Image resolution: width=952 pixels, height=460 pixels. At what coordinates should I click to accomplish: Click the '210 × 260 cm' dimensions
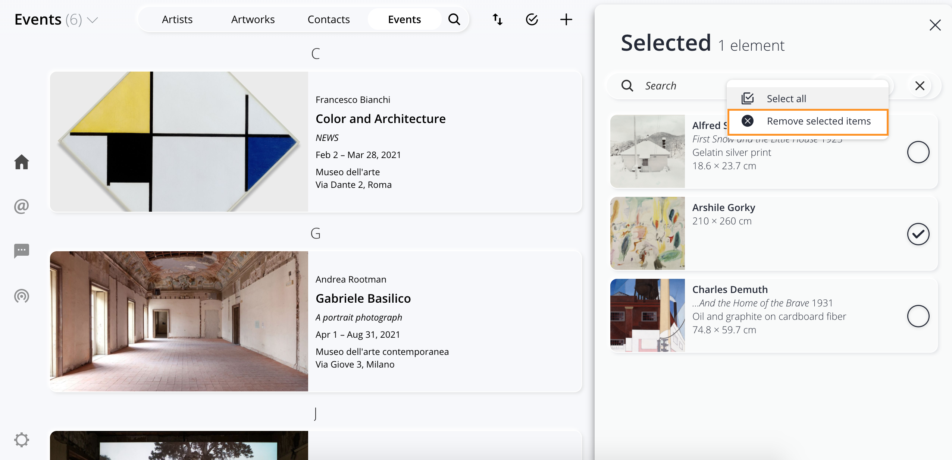coord(722,221)
